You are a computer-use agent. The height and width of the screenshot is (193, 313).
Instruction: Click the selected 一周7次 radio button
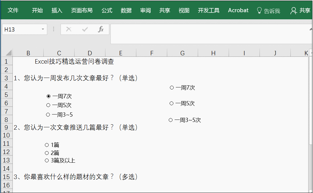(48, 96)
